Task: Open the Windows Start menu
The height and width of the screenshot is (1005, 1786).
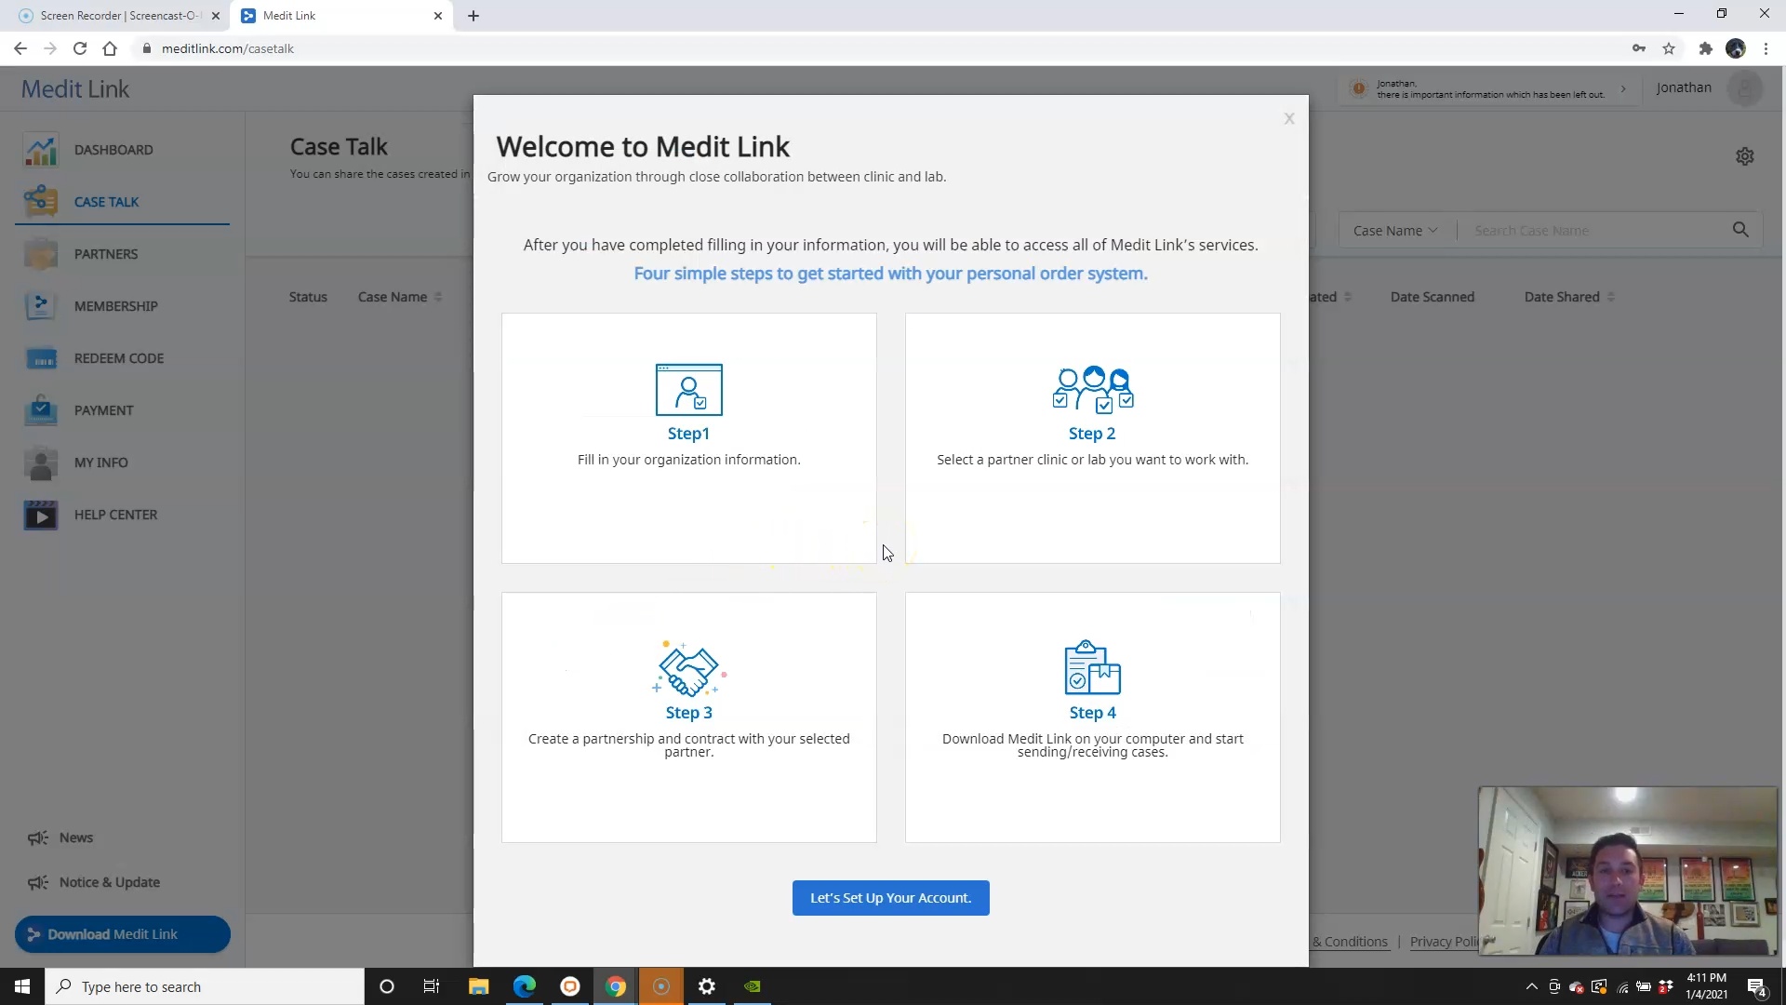Action: click(x=22, y=986)
